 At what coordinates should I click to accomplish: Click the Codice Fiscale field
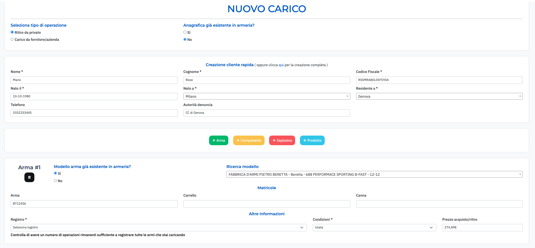[439, 80]
